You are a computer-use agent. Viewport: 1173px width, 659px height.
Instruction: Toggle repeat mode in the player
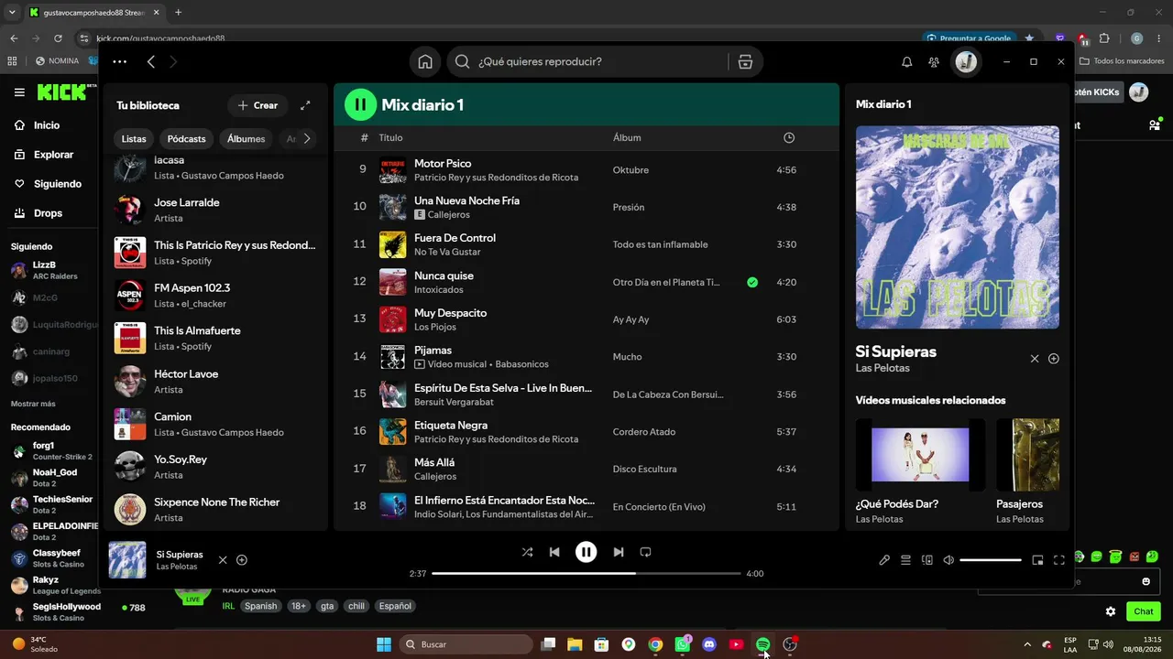tap(645, 552)
